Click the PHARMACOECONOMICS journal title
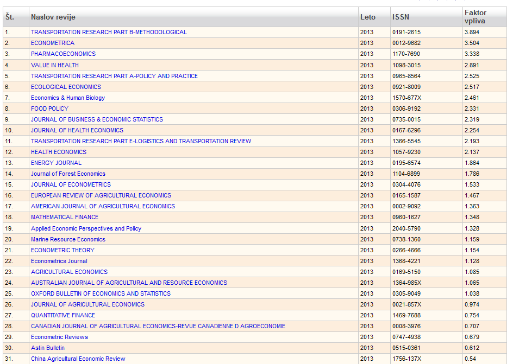 coord(63,54)
